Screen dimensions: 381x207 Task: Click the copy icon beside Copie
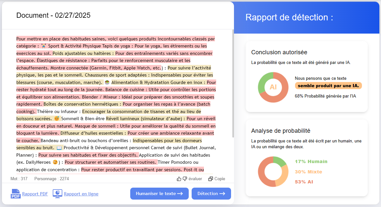[211, 179]
